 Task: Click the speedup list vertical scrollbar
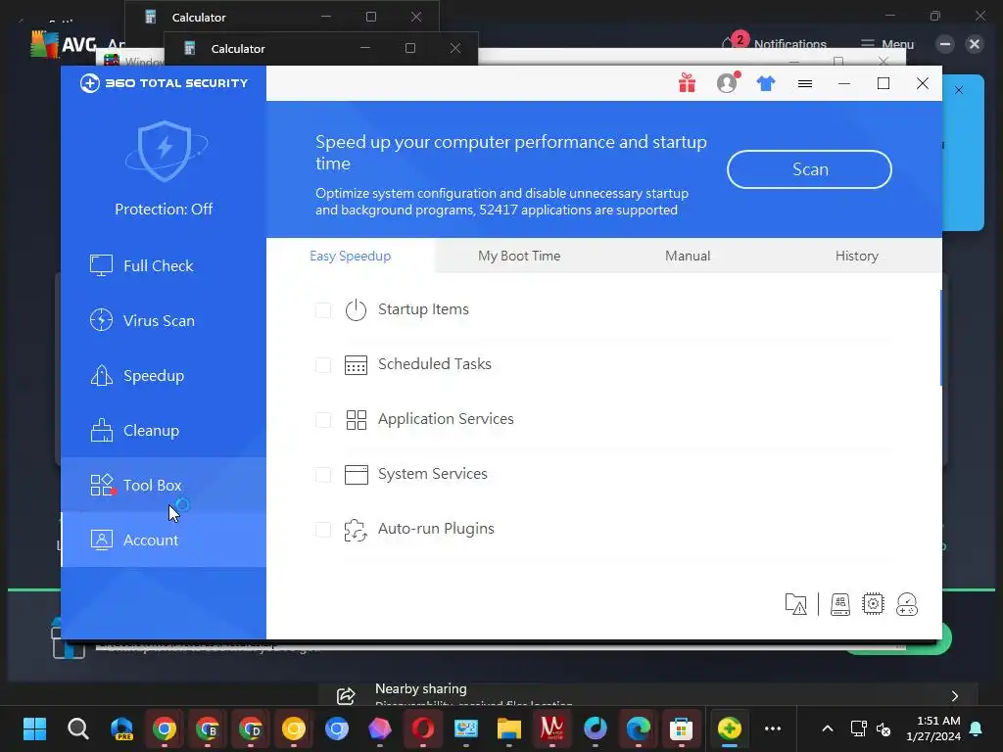click(940, 338)
